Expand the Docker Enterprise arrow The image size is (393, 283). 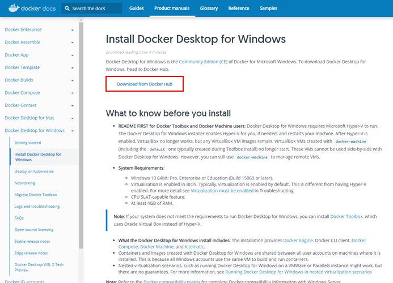tap(73, 30)
